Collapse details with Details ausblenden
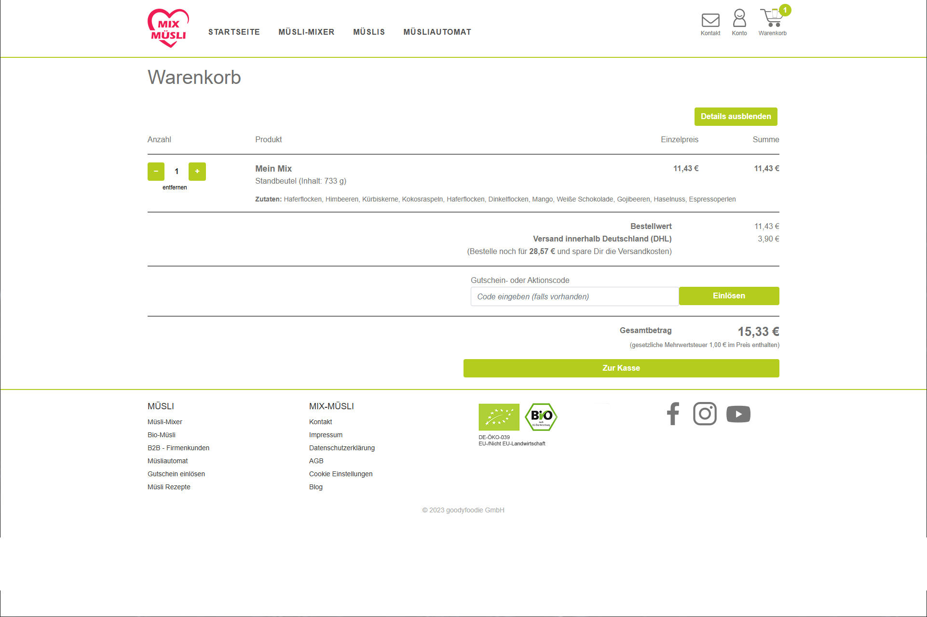Screen dimensions: 927x617 (736, 116)
